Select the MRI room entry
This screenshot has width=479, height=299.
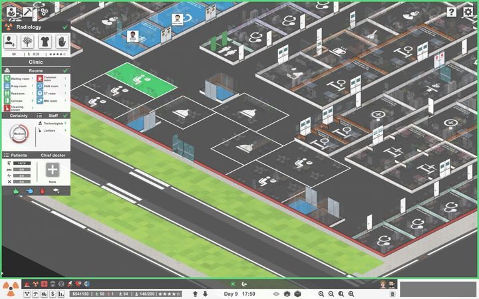tap(53, 101)
